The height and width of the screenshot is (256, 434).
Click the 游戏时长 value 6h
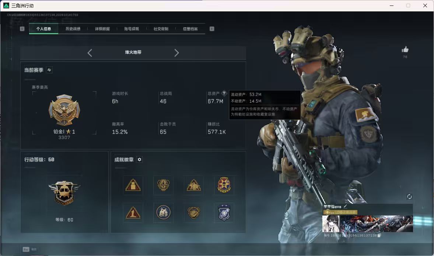coord(115,102)
